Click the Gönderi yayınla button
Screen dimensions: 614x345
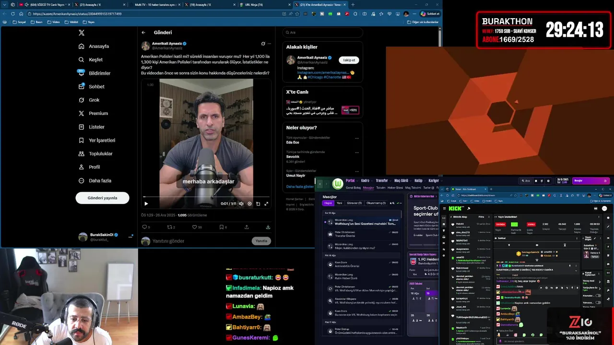(102, 198)
